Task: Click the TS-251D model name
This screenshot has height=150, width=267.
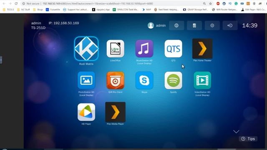Action: pos(38,28)
